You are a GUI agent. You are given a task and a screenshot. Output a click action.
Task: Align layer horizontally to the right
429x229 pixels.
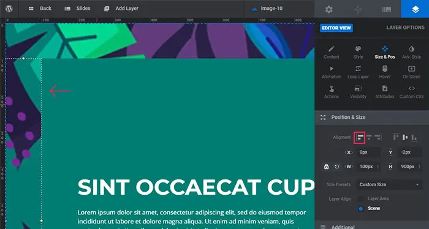tap(378, 137)
